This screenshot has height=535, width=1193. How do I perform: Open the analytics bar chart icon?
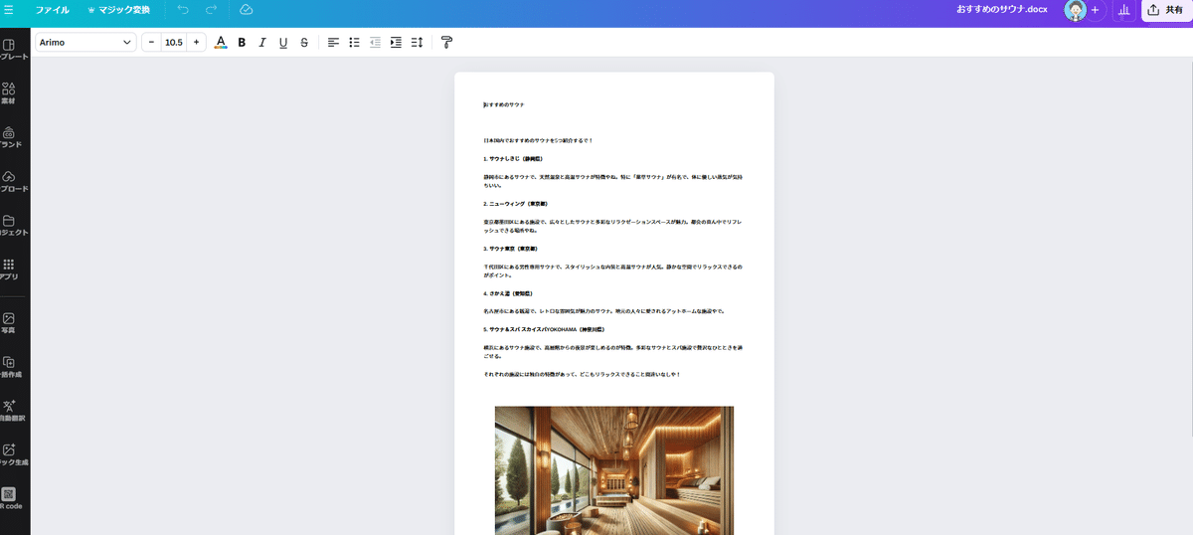click(x=1124, y=10)
